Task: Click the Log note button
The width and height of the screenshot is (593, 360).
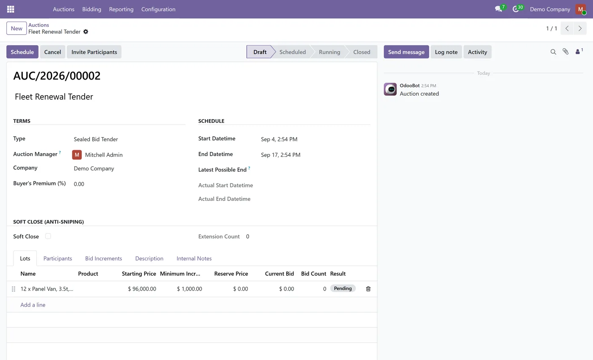Action: tap(446, 52)
